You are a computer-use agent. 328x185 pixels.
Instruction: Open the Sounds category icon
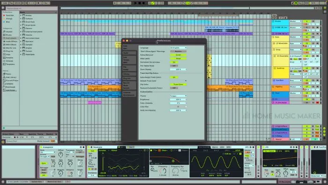pos(4,31)
